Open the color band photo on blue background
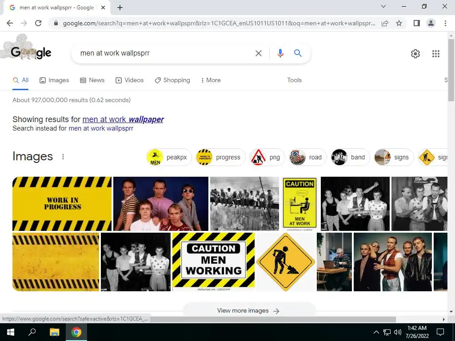The height and width of the screenshot is (341, 455). (x=161, y=203)
